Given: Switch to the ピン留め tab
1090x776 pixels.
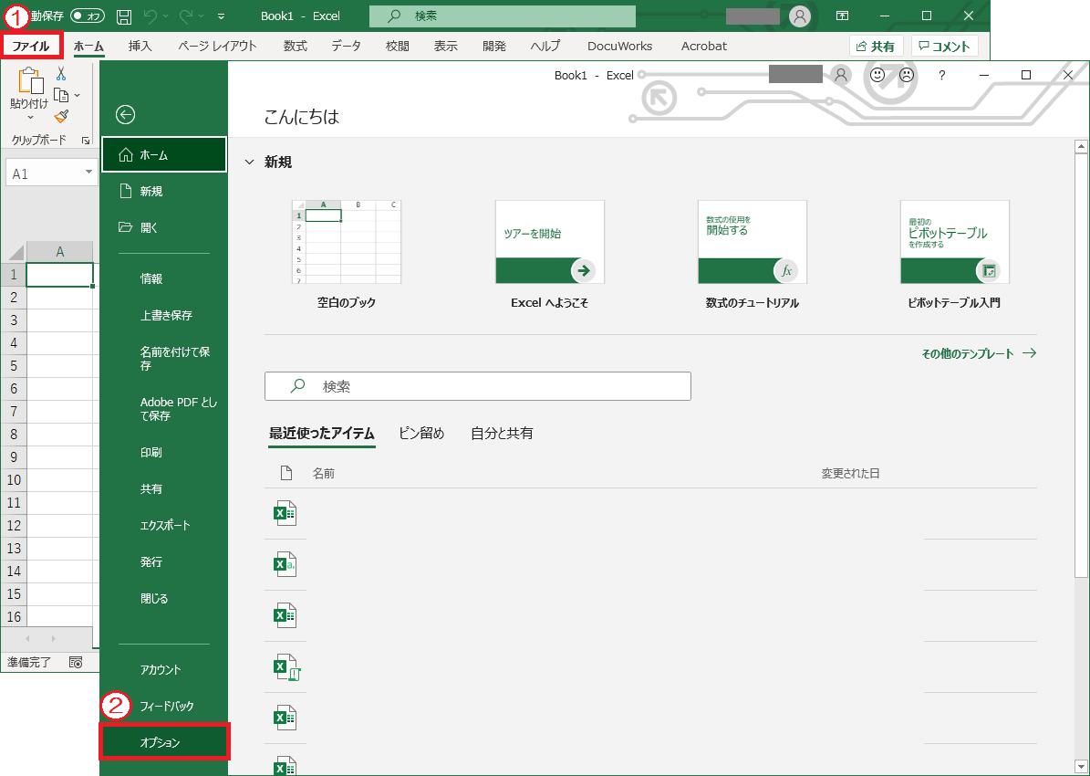Looking at the screenshot, I should click(421, 434).
